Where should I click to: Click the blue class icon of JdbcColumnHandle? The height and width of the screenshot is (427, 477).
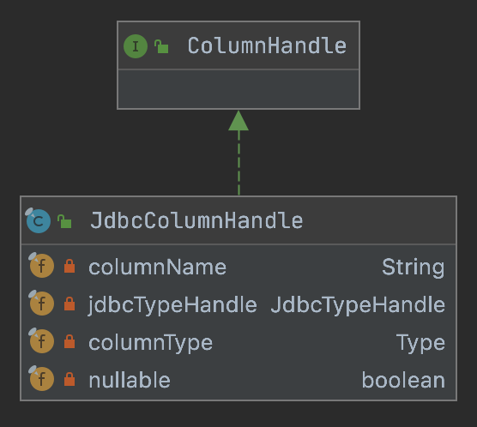[38, 220]
